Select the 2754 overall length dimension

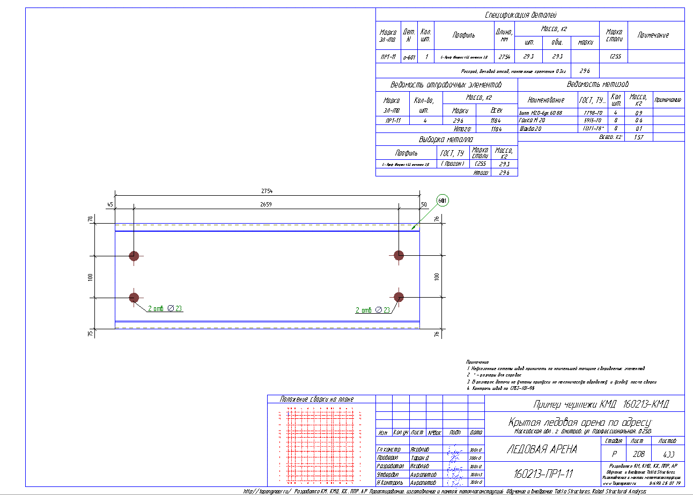pos(267,191)
